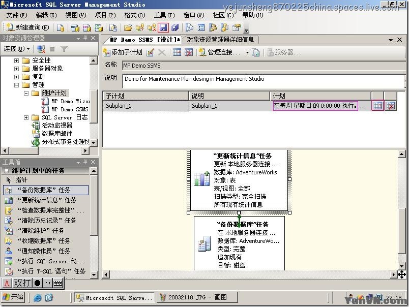Click the Properties Window toolbar icon
This screenshot has height=307, width=409.
[x=237, y=27]
